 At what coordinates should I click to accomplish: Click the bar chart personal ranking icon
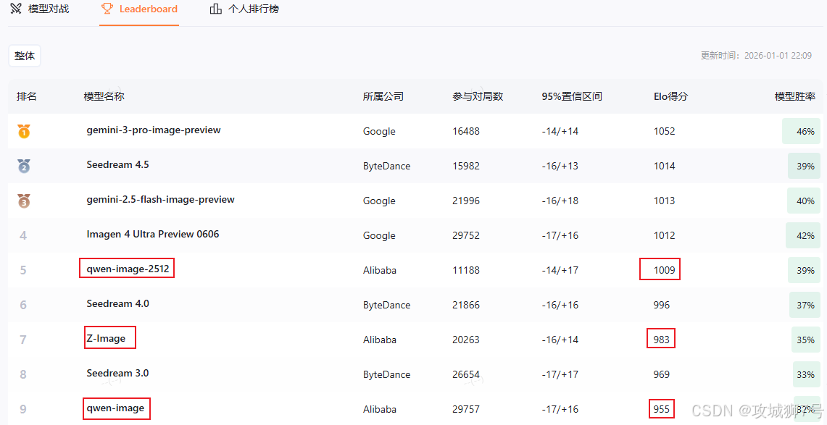coord(216,9)
